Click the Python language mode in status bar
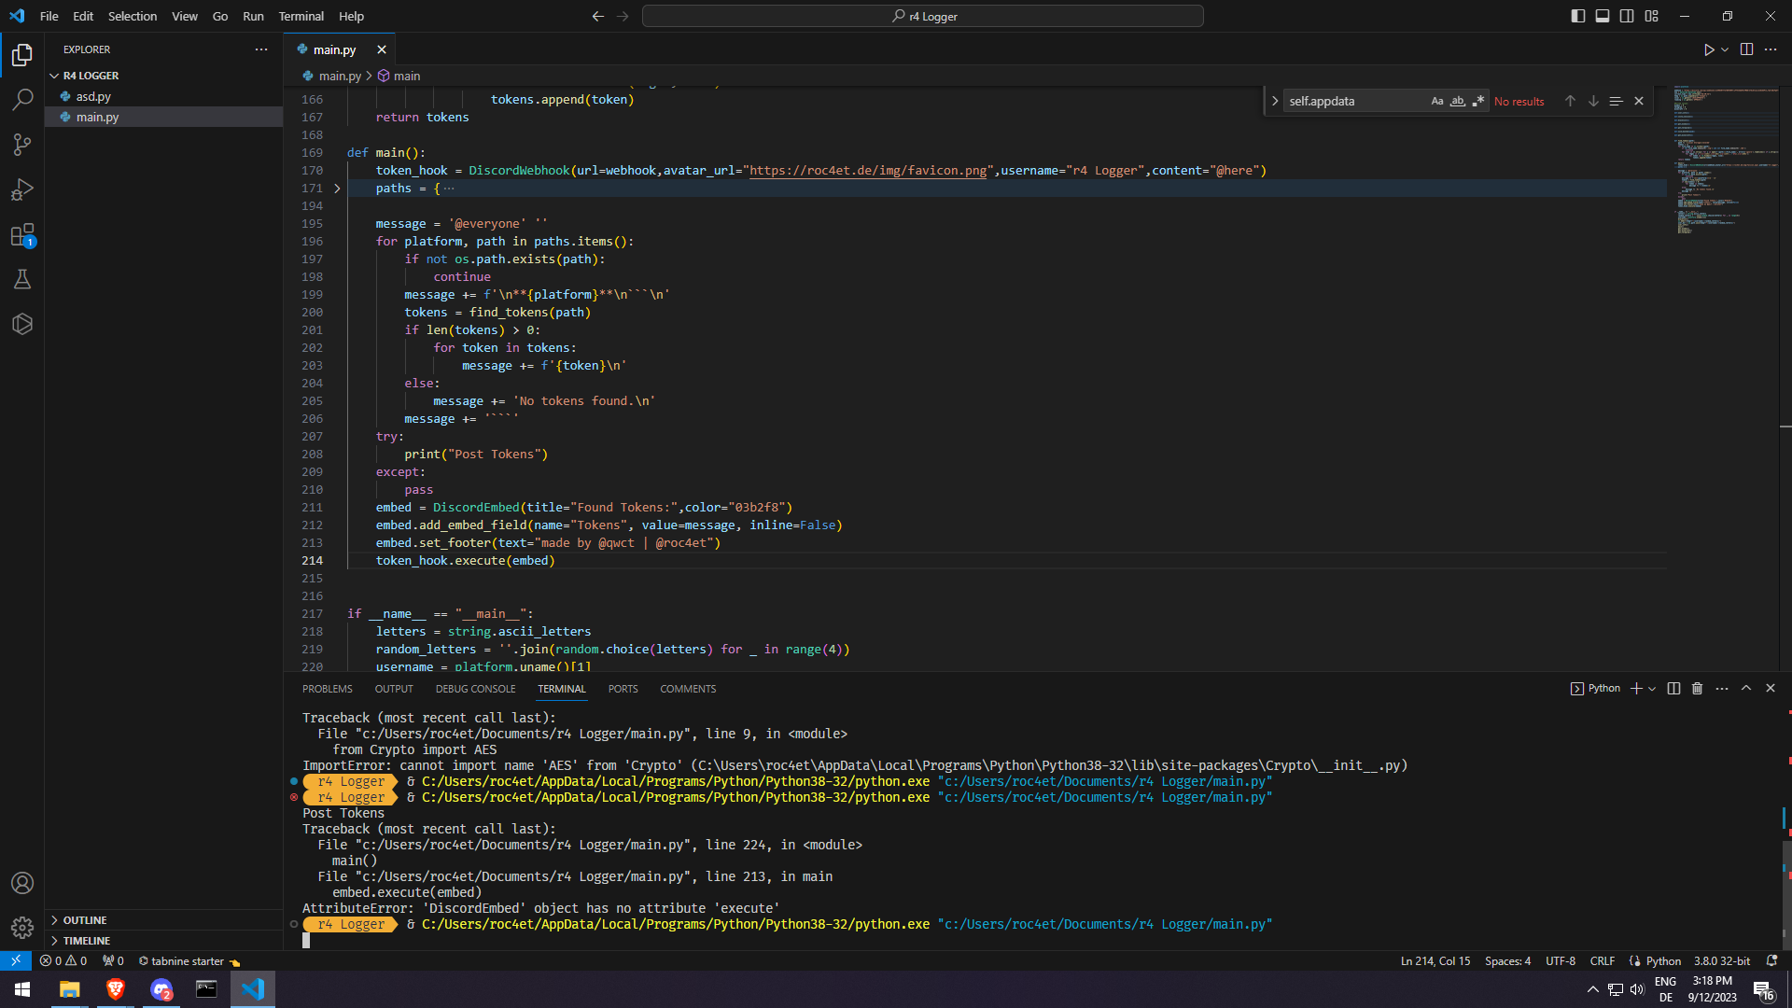1792x1008 pixels. (1663, 961)
